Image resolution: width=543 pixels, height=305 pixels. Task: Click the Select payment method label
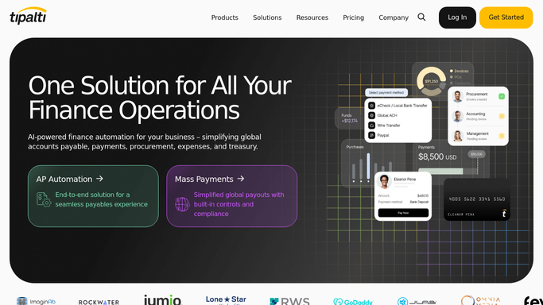tap(386, 93)
